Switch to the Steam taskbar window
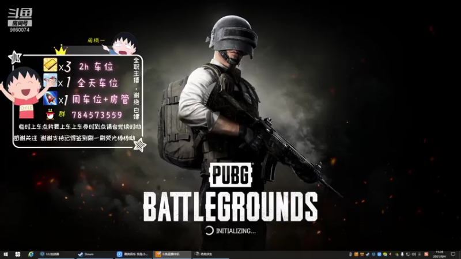 [x=95, y=254]
